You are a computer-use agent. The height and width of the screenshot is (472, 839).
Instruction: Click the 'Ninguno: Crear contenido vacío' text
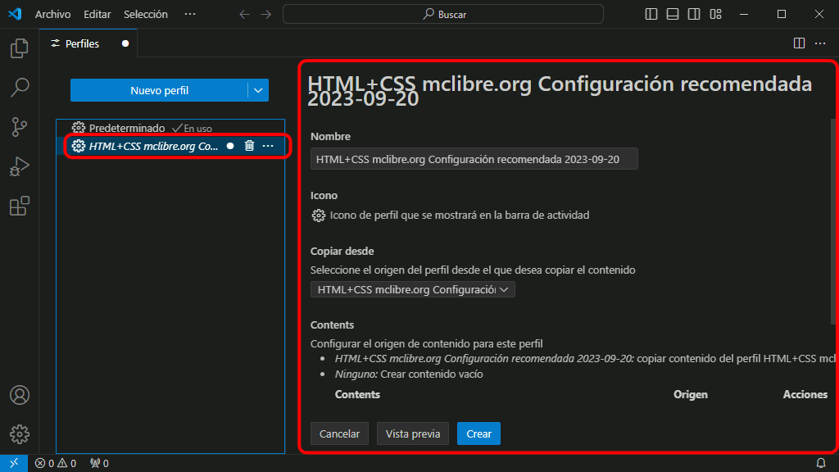(x=409, y=374)
